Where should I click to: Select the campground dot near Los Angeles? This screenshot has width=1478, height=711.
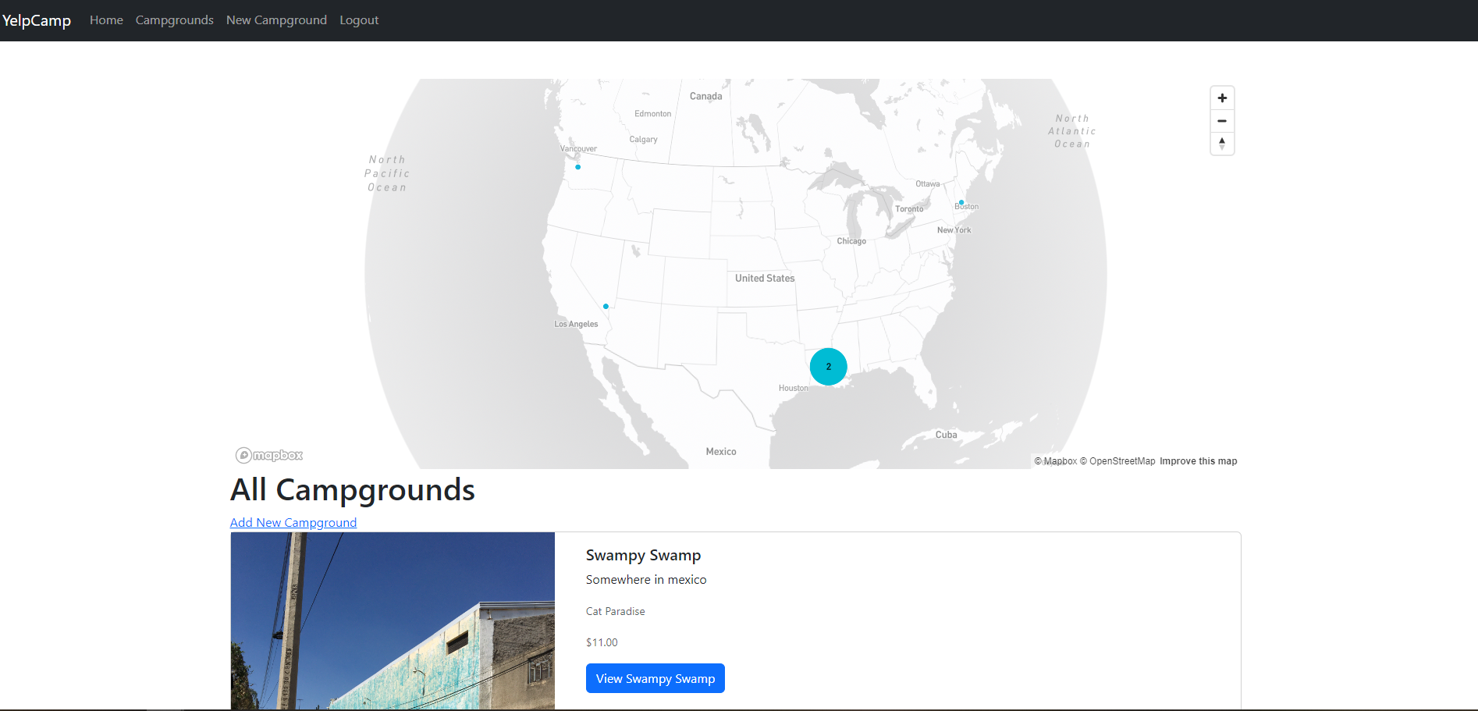point(606,306)
